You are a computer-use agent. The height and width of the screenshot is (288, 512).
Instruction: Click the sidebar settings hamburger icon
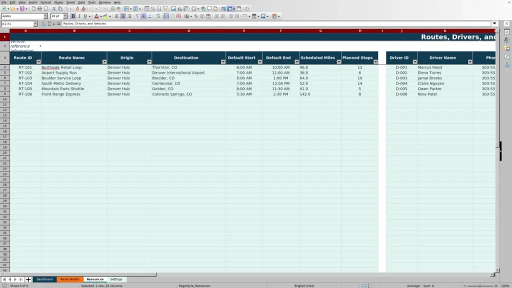[506, 24]
